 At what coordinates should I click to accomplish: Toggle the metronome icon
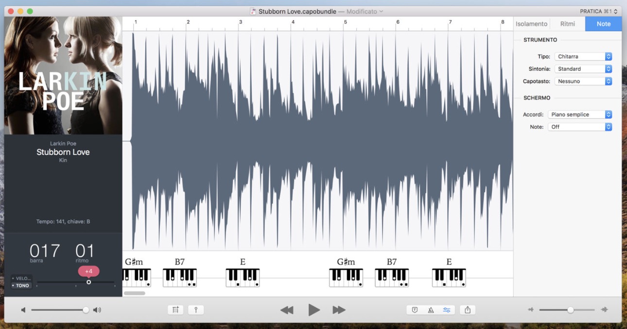[x=431, y=310]
